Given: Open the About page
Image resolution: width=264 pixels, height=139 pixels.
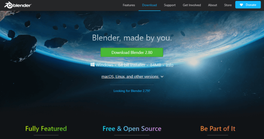Looking at the screenshot, I should point(212,5).
